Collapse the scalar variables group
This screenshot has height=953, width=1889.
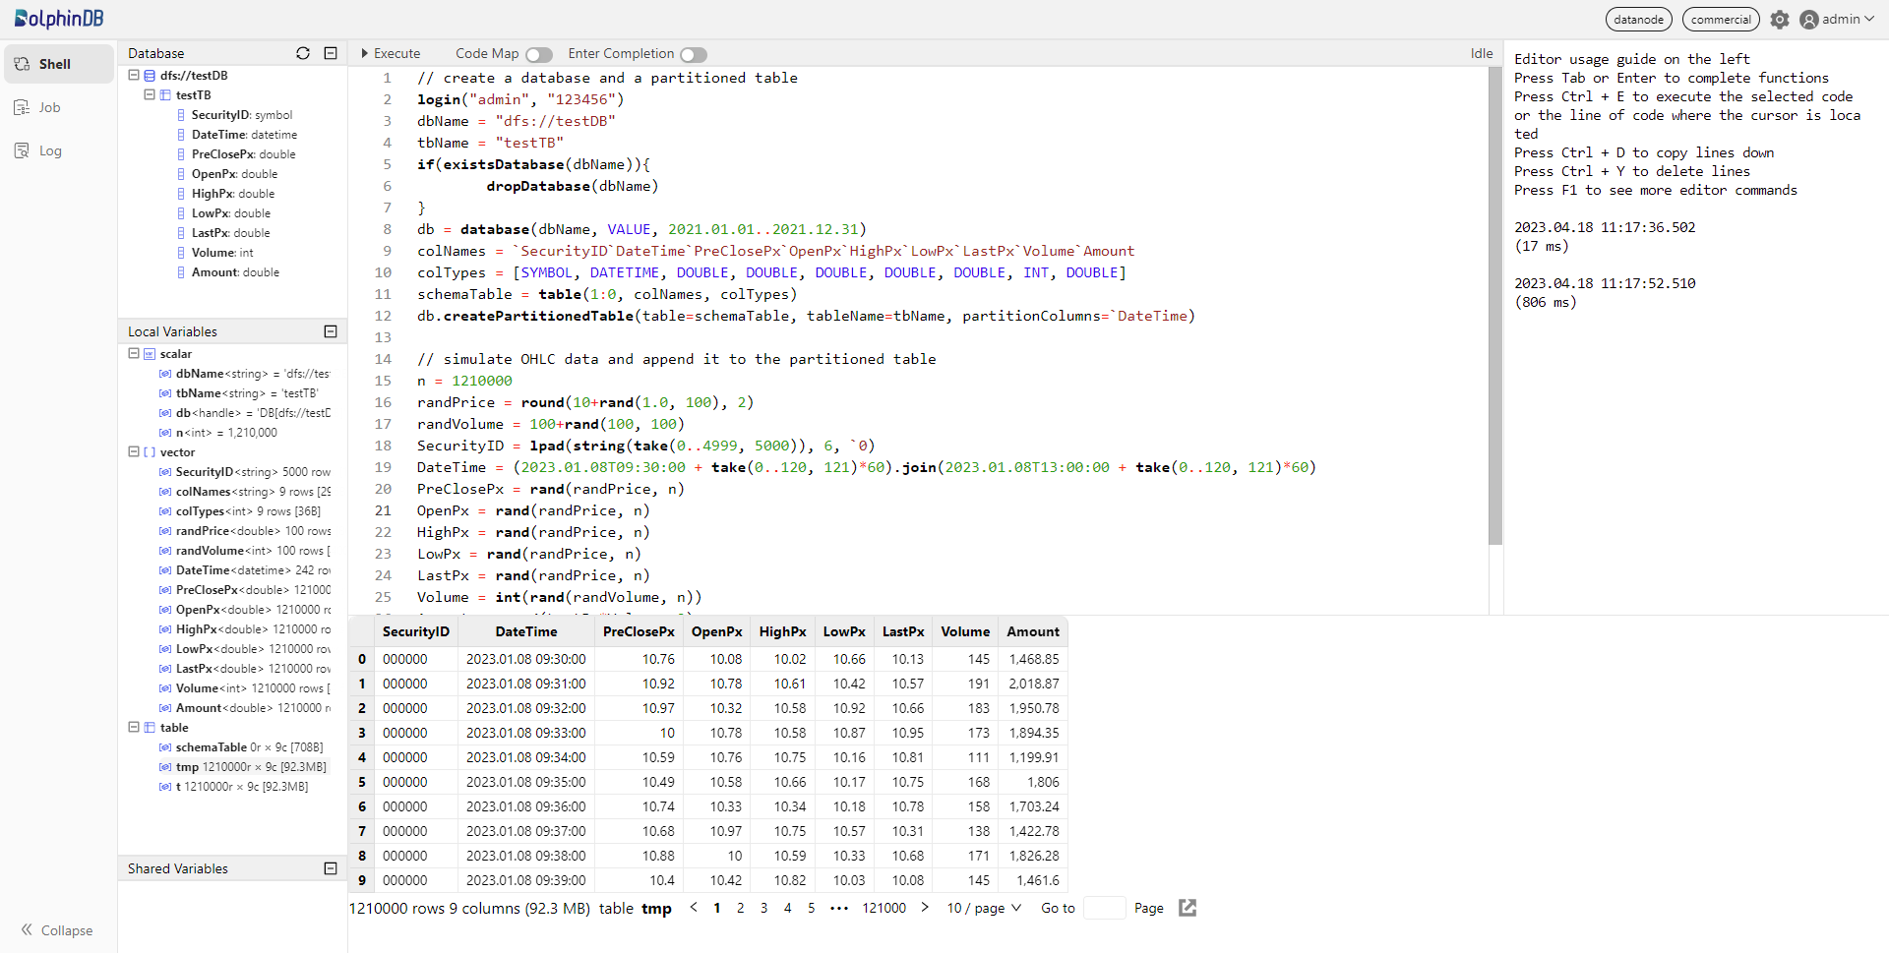(x=134, y=353)
